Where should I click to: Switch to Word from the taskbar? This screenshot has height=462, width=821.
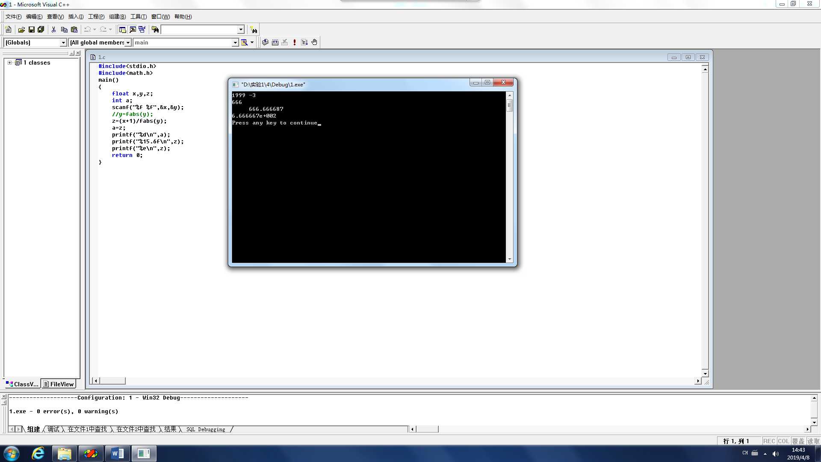click(117, 453)
